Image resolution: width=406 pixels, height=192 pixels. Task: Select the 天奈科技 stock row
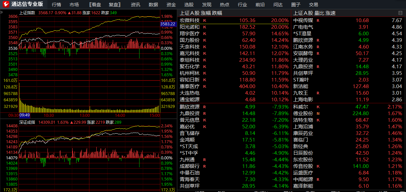[234, 47]
